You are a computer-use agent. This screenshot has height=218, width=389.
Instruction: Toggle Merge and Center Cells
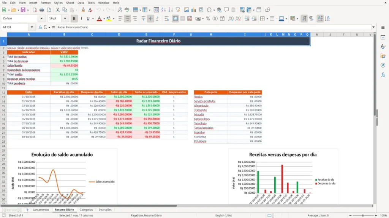coord(175,19)
